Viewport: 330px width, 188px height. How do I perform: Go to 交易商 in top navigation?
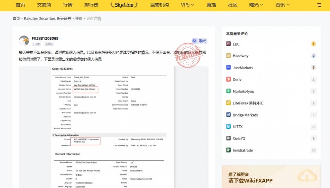(44, 5)
